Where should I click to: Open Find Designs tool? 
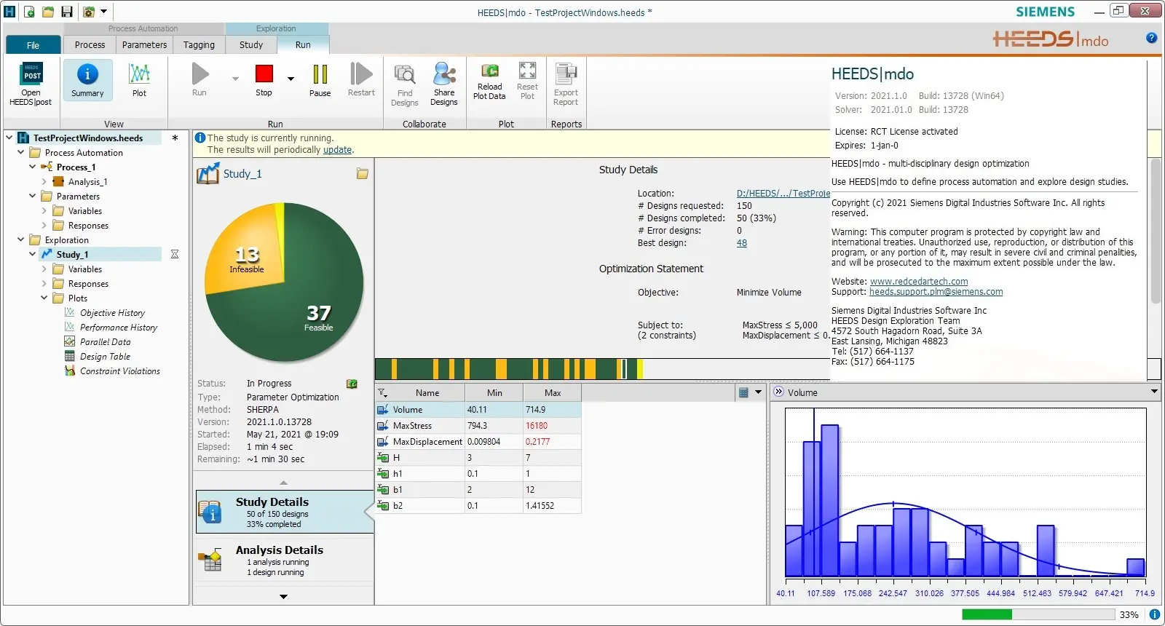[404, 84]
